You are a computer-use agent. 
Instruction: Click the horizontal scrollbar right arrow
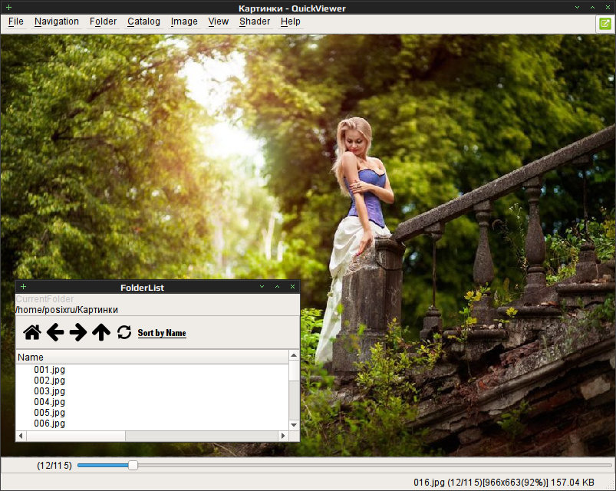[283, 436]
